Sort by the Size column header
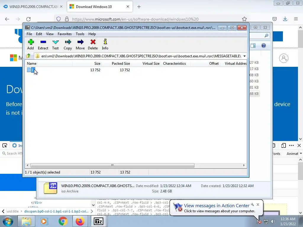303x227 pixels. point(87,64)
